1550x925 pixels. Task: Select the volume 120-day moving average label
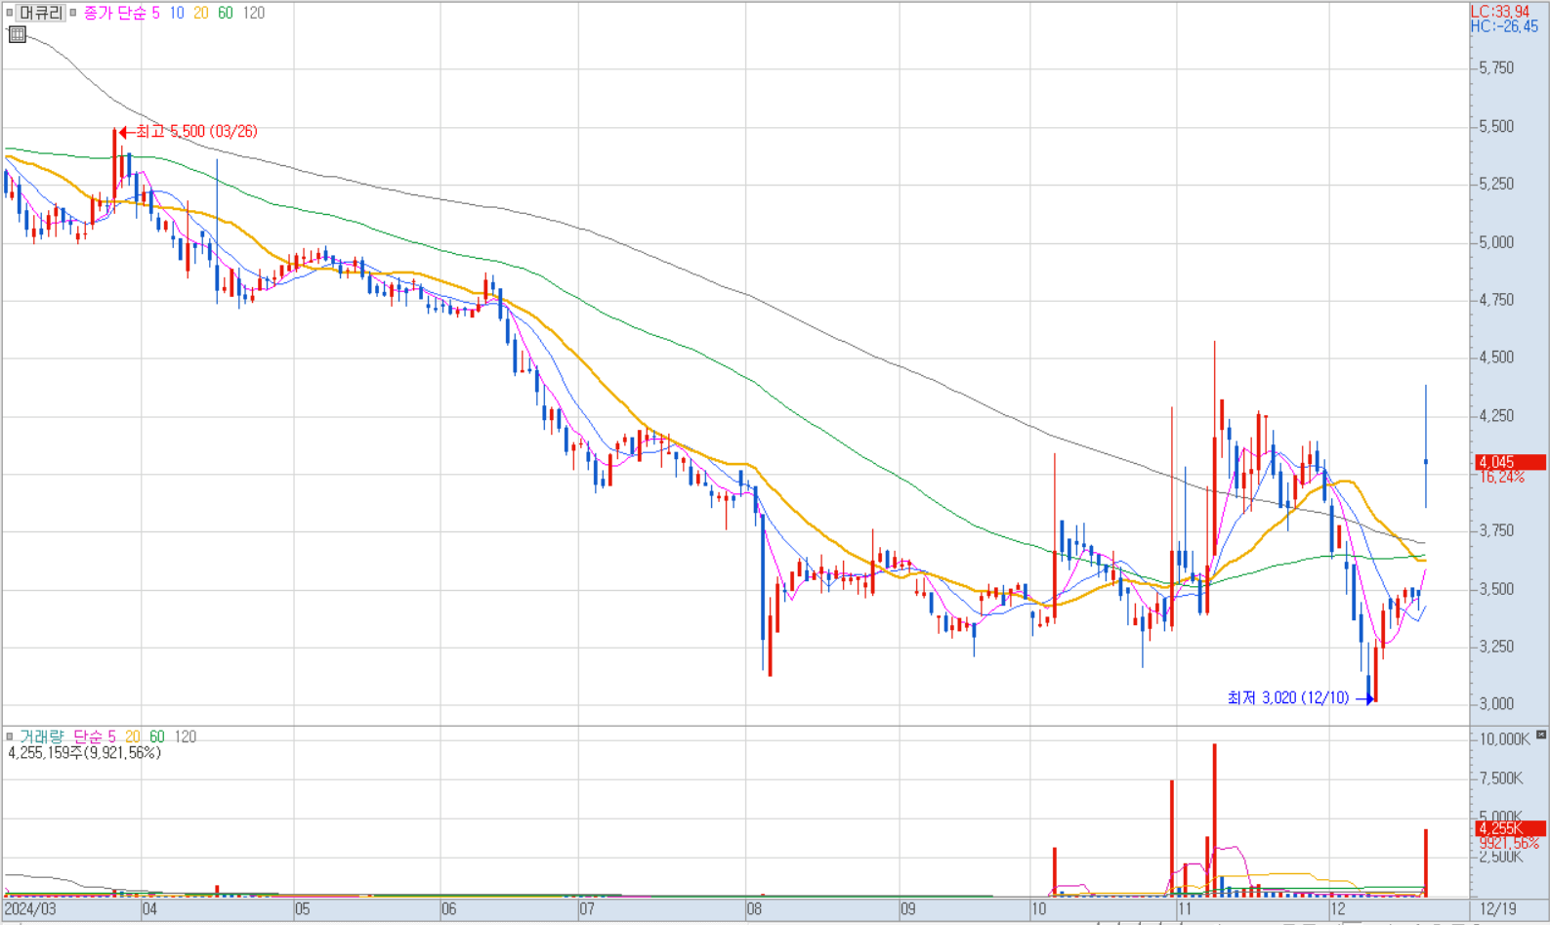[186, 736]
